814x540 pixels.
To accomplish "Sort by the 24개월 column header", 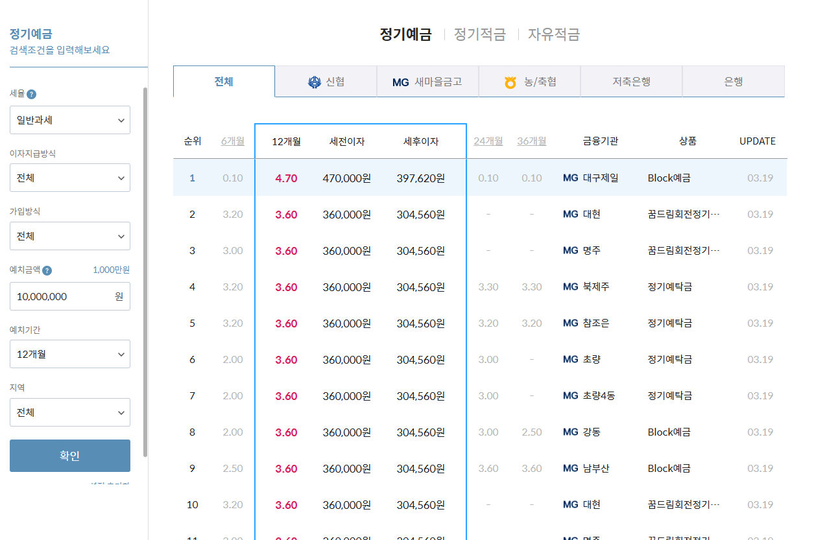I will pos(488,141).
